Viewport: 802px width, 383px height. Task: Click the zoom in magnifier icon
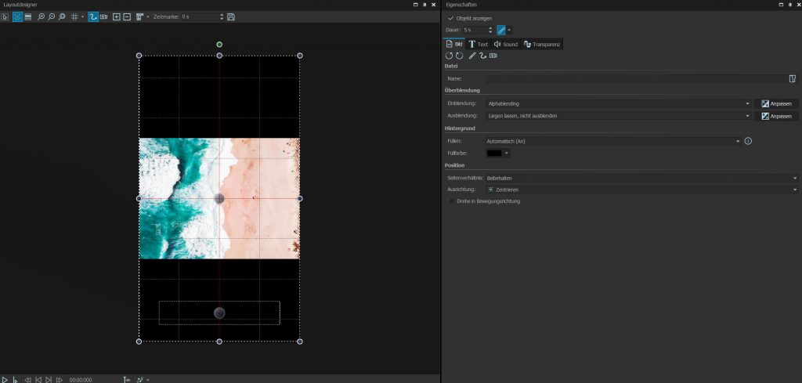(x=42, y=16)
